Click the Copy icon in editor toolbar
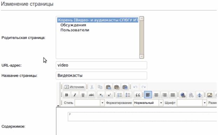Screen dimensions: 218x135 (100, 87)
